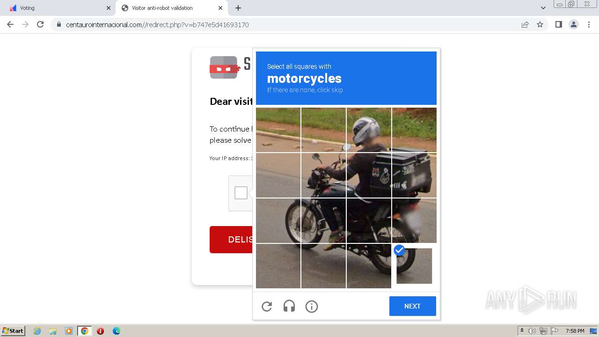The image size is (599, 337).
Task: Deselect the checked bottom-right captcha tile
Action: [414, 266]
